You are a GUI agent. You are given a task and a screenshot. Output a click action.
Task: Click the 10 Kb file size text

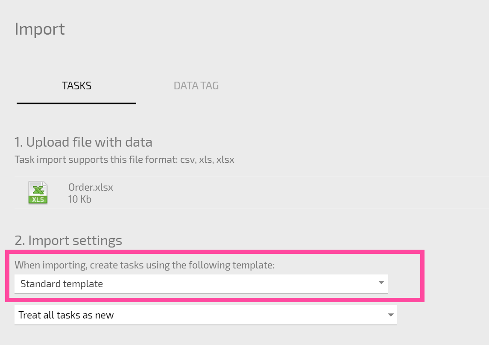(x=79, y=199)
